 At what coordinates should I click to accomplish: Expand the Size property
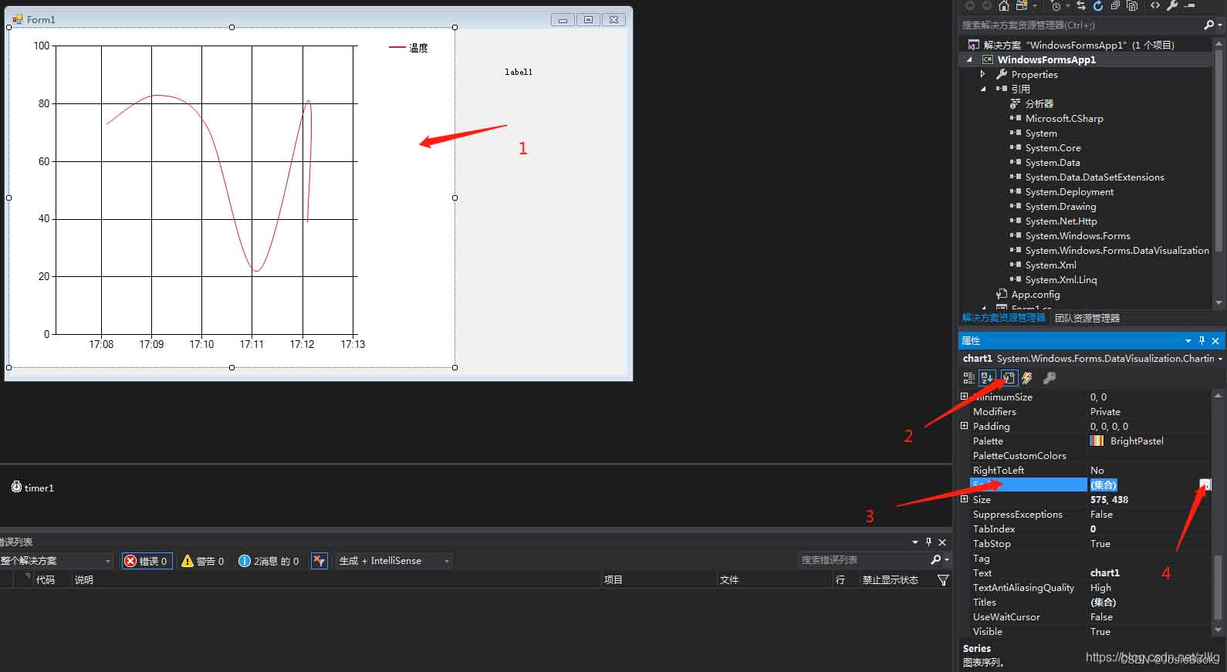964,499
